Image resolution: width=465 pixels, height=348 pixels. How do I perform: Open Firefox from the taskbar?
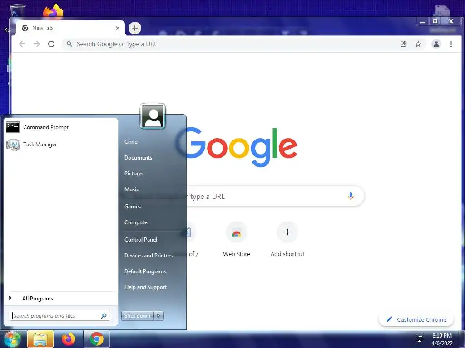[x=69, y=339]
